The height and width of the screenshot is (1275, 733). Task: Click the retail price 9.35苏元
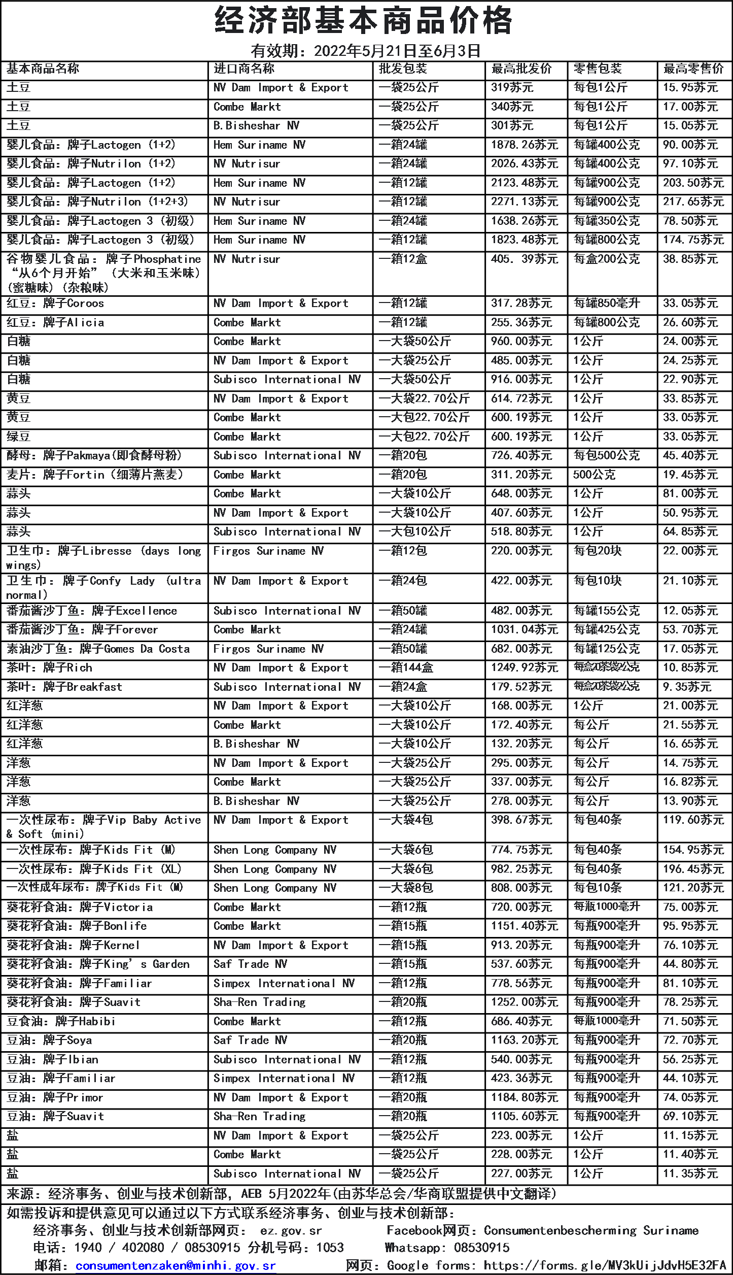(687, 687)
